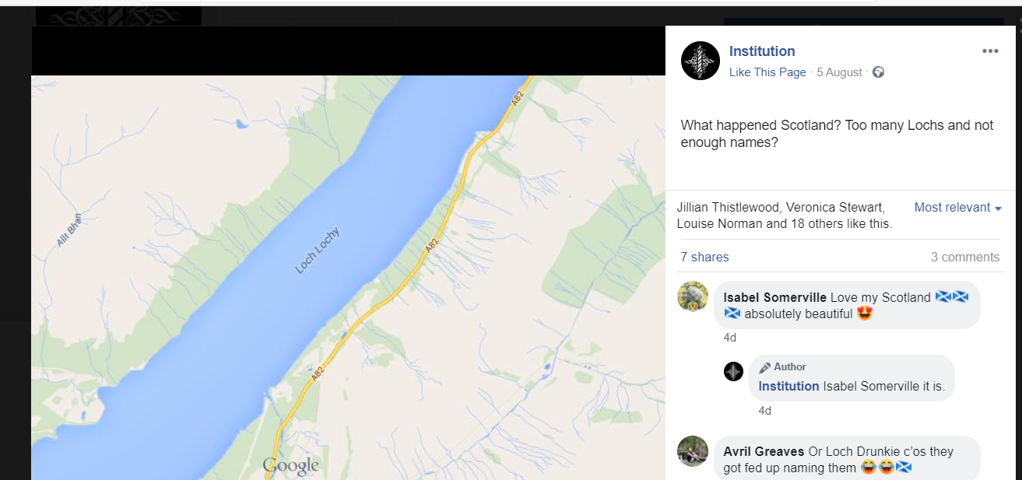The image size is (1022, 480).
Task: Click Isabel Somerville's name in her comment
Action: coord(775,298)
